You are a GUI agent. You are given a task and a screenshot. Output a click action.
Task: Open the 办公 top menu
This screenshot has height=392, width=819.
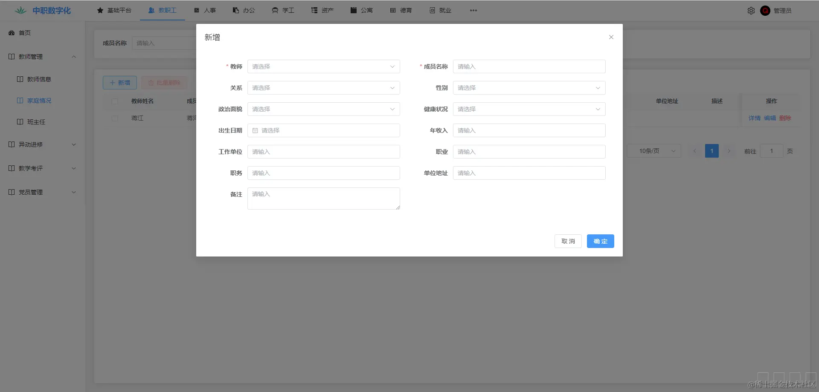244,10
